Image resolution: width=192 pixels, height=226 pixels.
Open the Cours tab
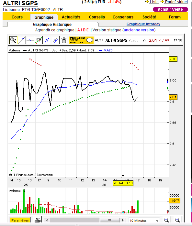[x=17, y=17]
